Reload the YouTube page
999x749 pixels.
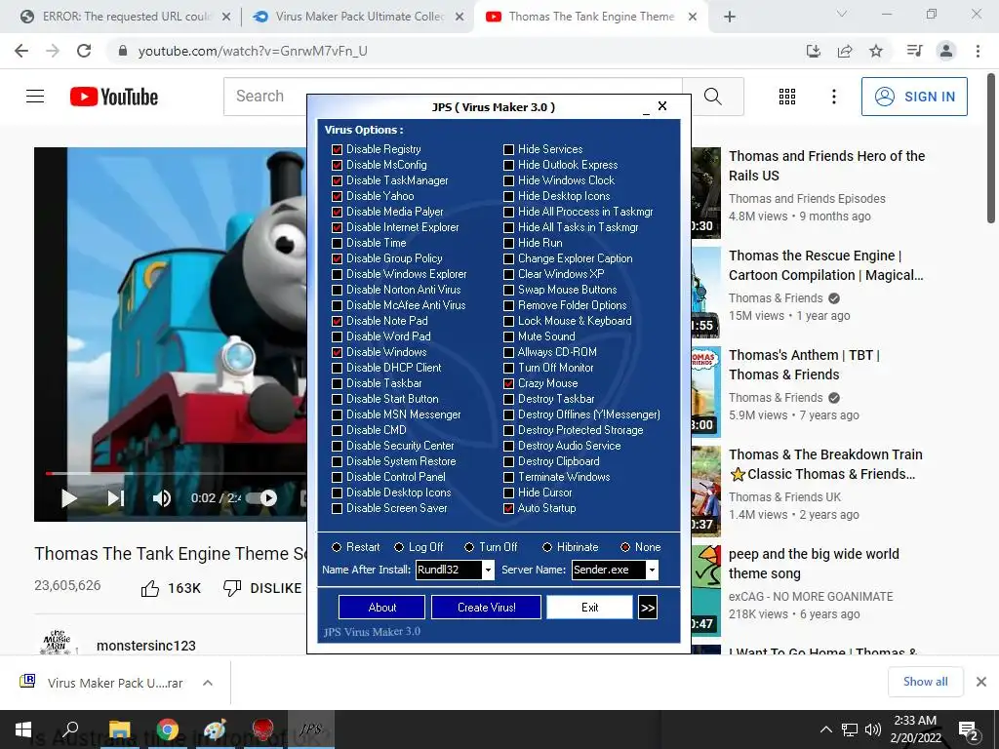pyautogui.click(x=84, y=51)
